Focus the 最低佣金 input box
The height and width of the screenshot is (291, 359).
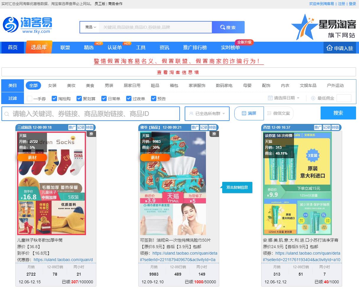click(344, 98)
